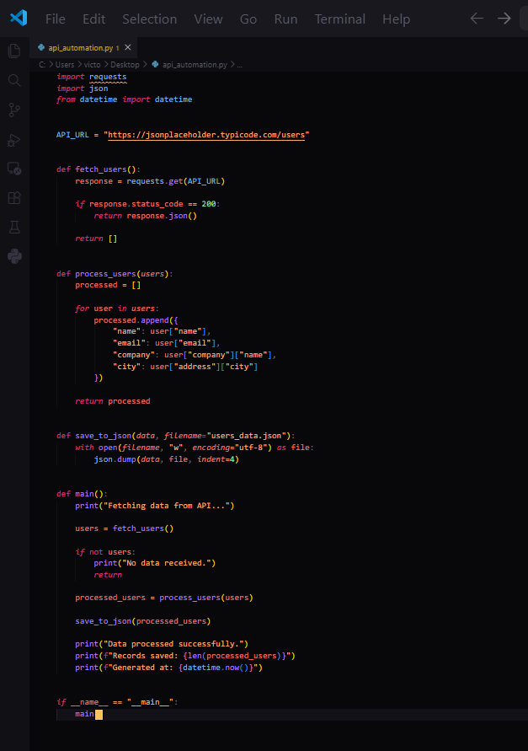Open the Run and Debug view
This screenshot has width=528, height=751.
pyautogui.click(x=14, y=140)
